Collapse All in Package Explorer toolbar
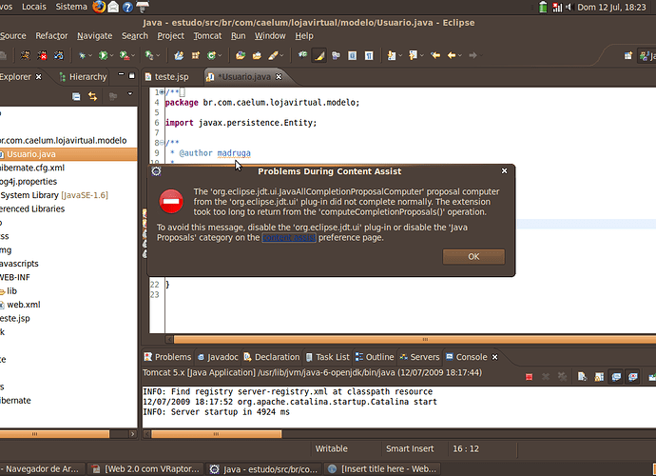This screenshot has height=476, width=656. [76, 97]
